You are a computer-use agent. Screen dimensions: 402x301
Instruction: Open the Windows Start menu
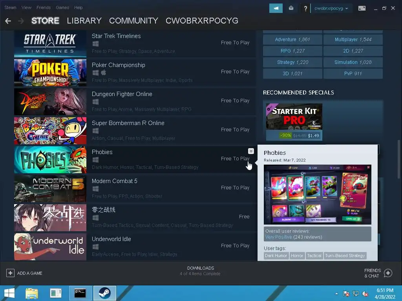tap(9, 293)
